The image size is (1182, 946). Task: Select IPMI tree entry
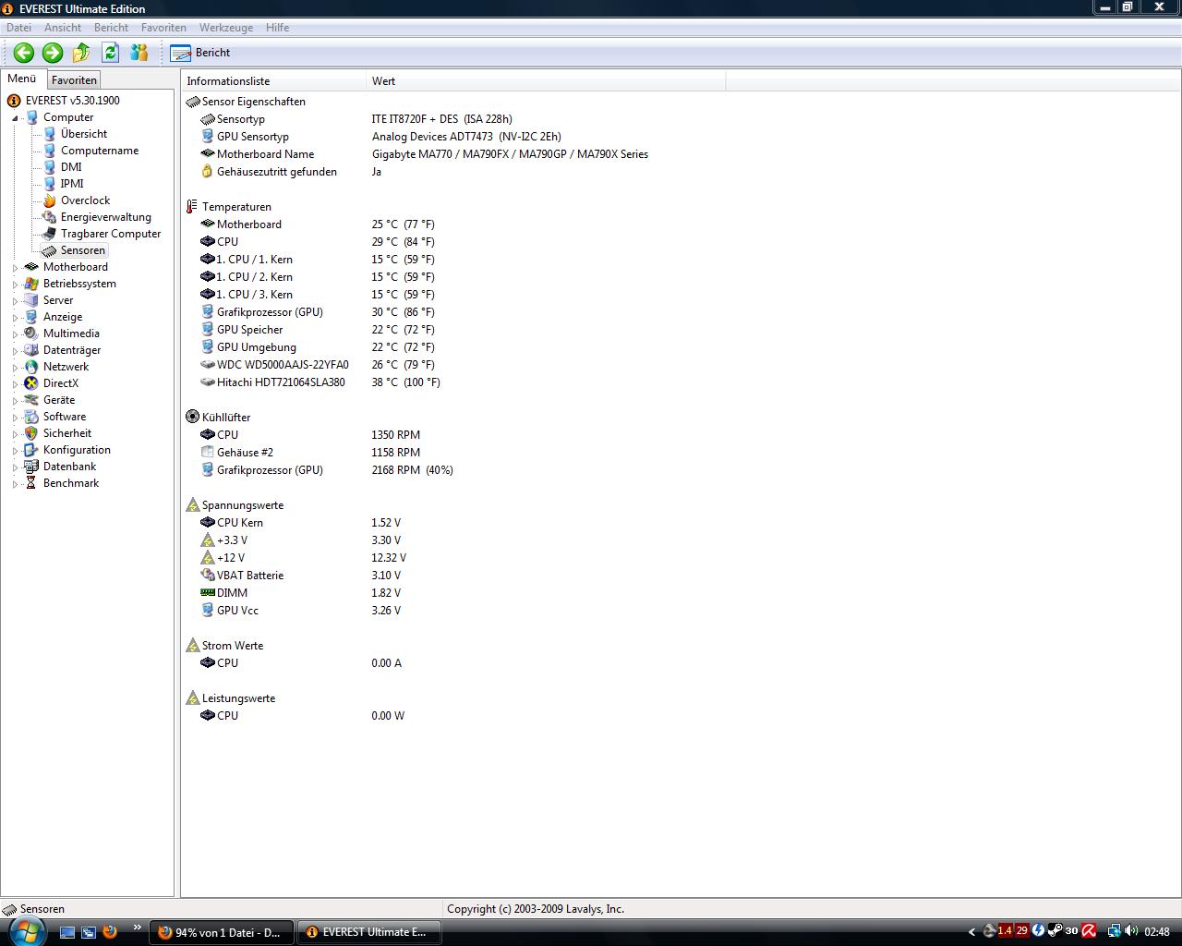72,184
